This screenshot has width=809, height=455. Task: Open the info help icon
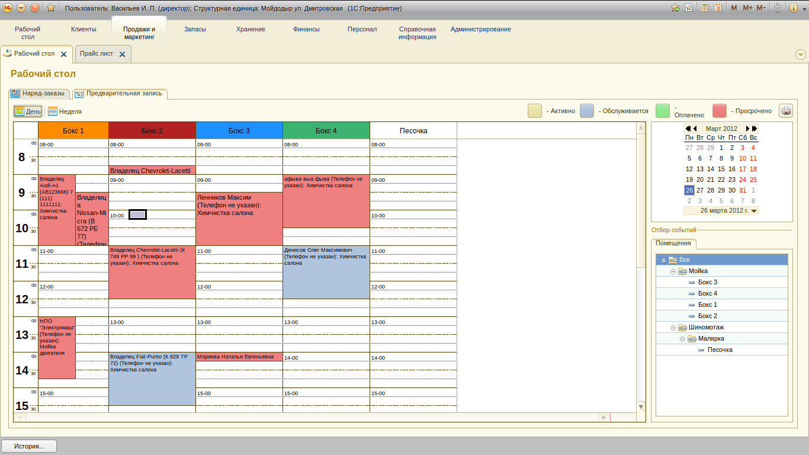[x=792, y=8]
